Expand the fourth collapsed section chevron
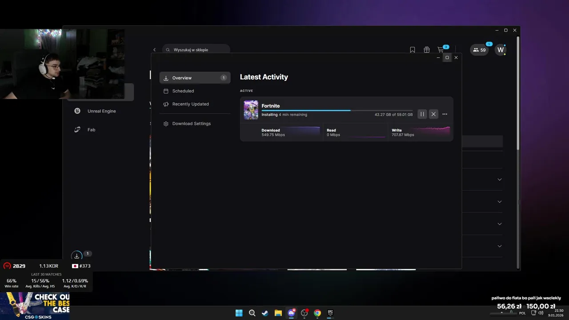 point(499,246)
